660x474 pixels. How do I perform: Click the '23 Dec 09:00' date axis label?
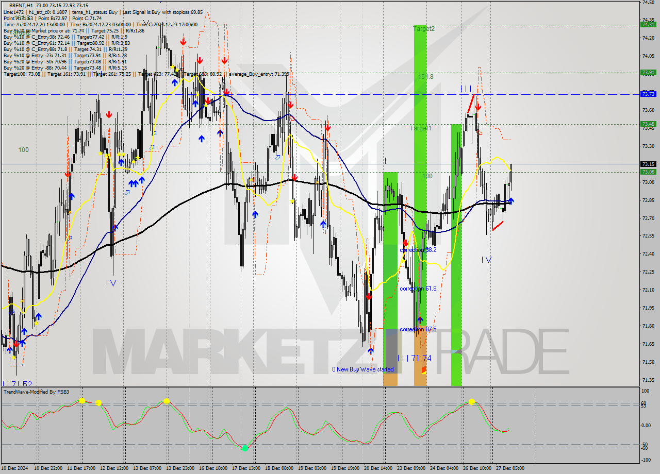click(411, 468)
